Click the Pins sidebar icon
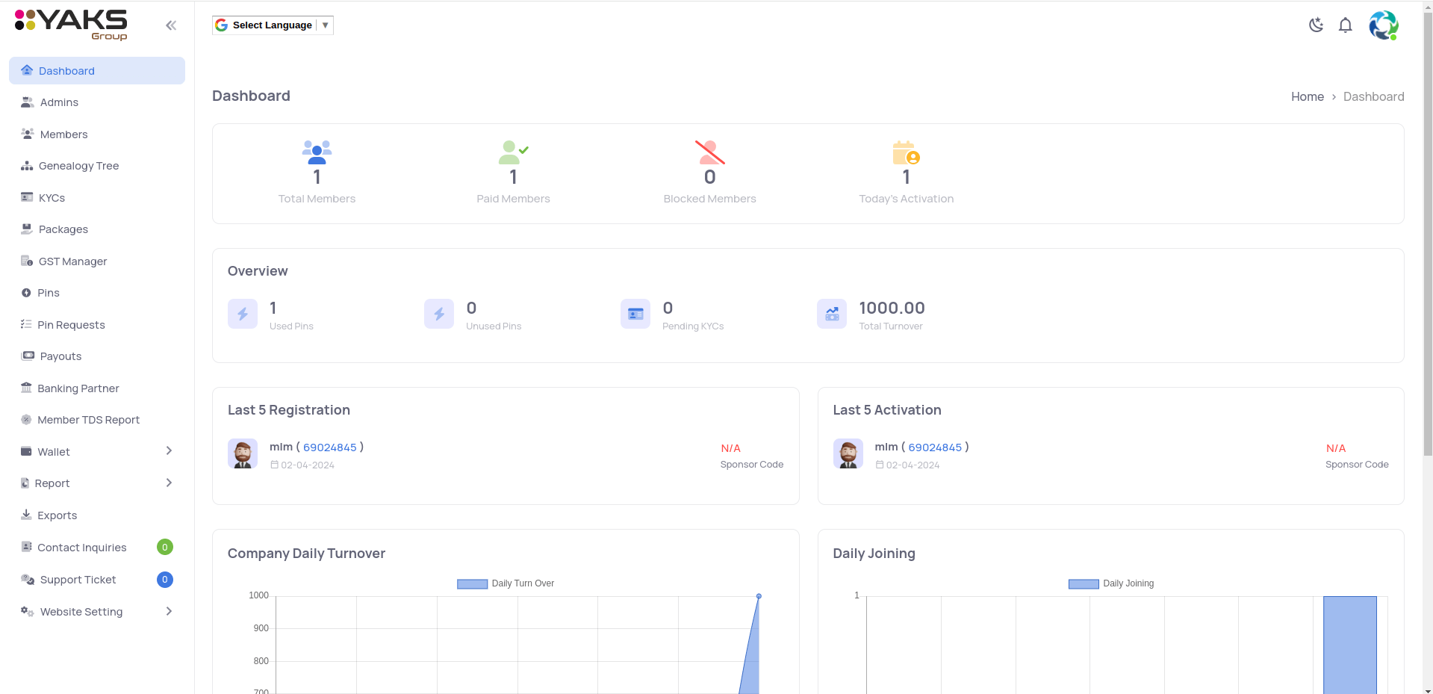The height and width of the screenshot is (694, 1433). [26, 293]
